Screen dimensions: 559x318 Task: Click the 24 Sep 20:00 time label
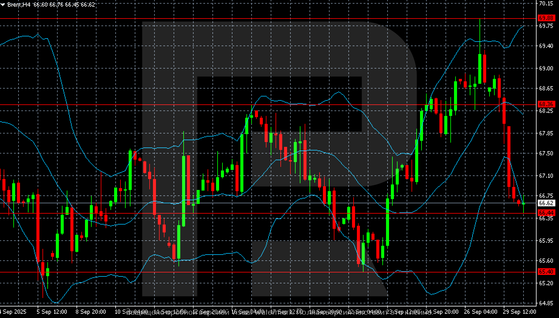click(442, 312)
